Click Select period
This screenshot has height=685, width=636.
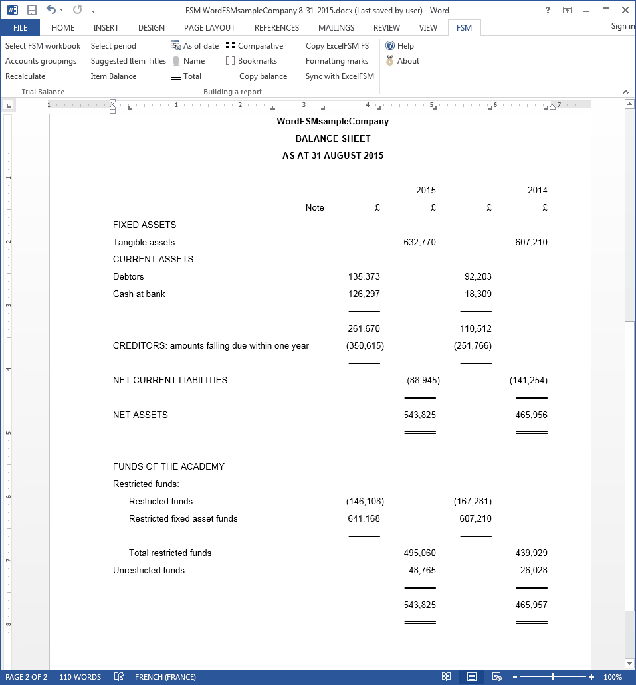(x=113, y=45)
